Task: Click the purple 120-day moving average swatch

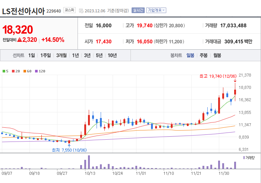Action: pos(36,71)
